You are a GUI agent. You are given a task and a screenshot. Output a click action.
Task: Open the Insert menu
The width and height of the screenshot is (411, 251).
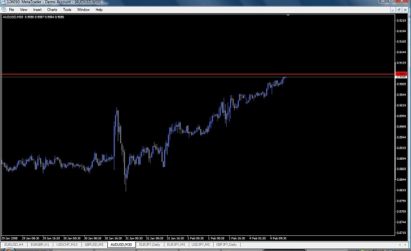37,10
